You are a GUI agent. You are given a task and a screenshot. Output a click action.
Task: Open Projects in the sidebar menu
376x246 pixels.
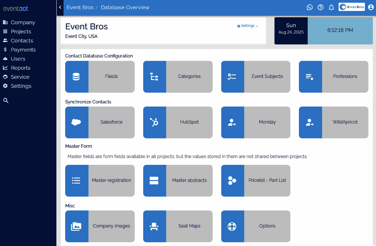[21, 32]
